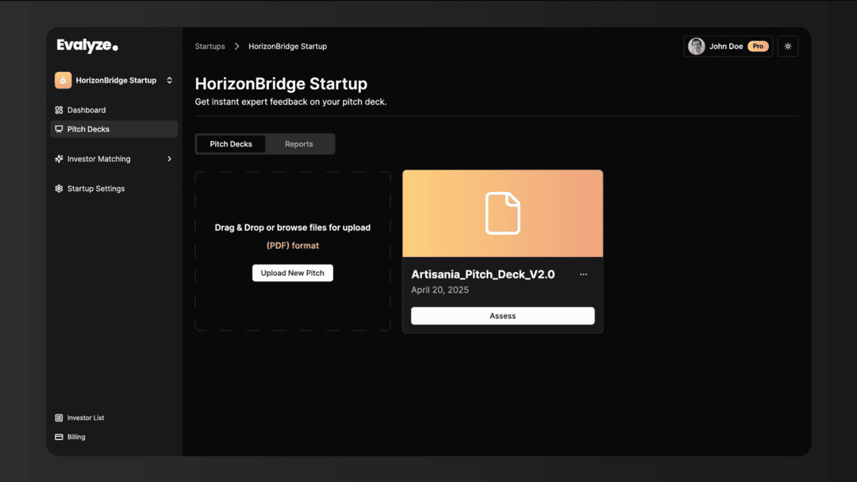Image resolution: width=857 pixels, height=482 pixels.
Task: Click the Evalyze logo
Action: (87, 46)
